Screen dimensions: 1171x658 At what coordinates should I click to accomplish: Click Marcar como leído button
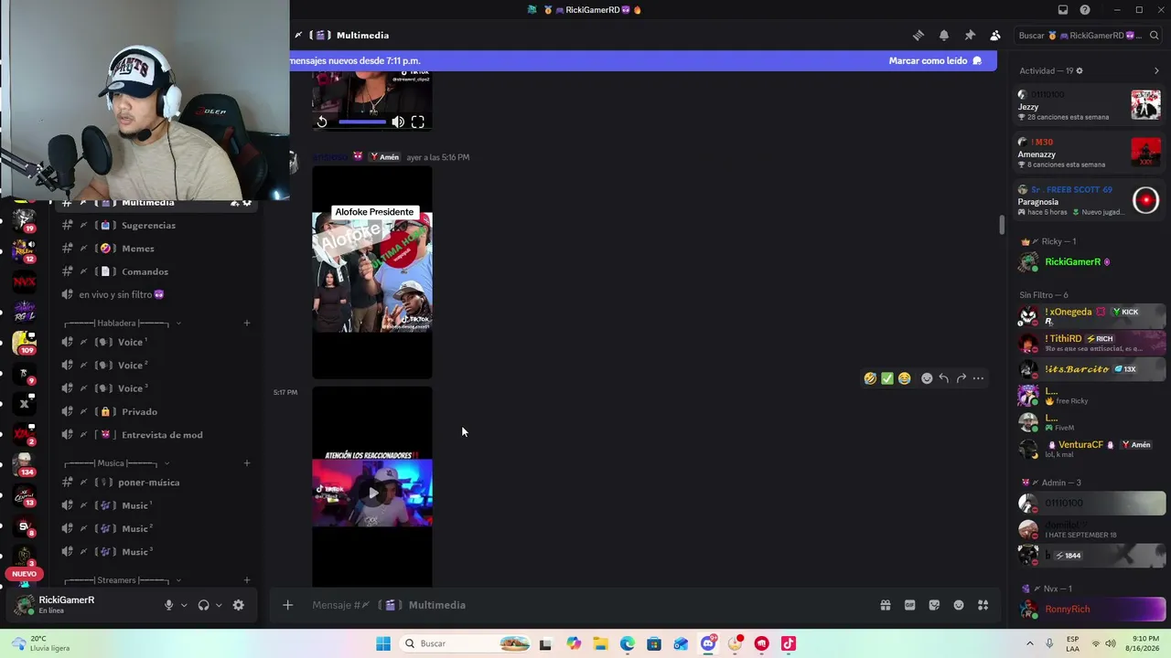coord(935,61)
